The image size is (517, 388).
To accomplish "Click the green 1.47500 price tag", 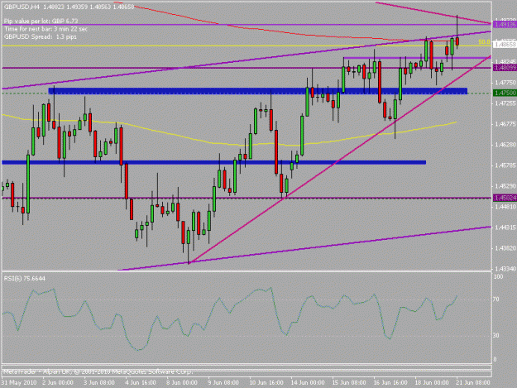I will (x=505, y=93).
